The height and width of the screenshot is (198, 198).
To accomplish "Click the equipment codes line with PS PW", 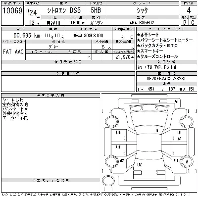I will click(157, 67).
